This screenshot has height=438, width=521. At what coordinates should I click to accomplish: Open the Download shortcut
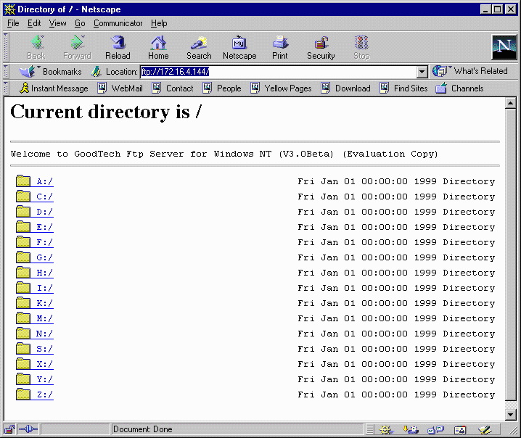(346, 88)
